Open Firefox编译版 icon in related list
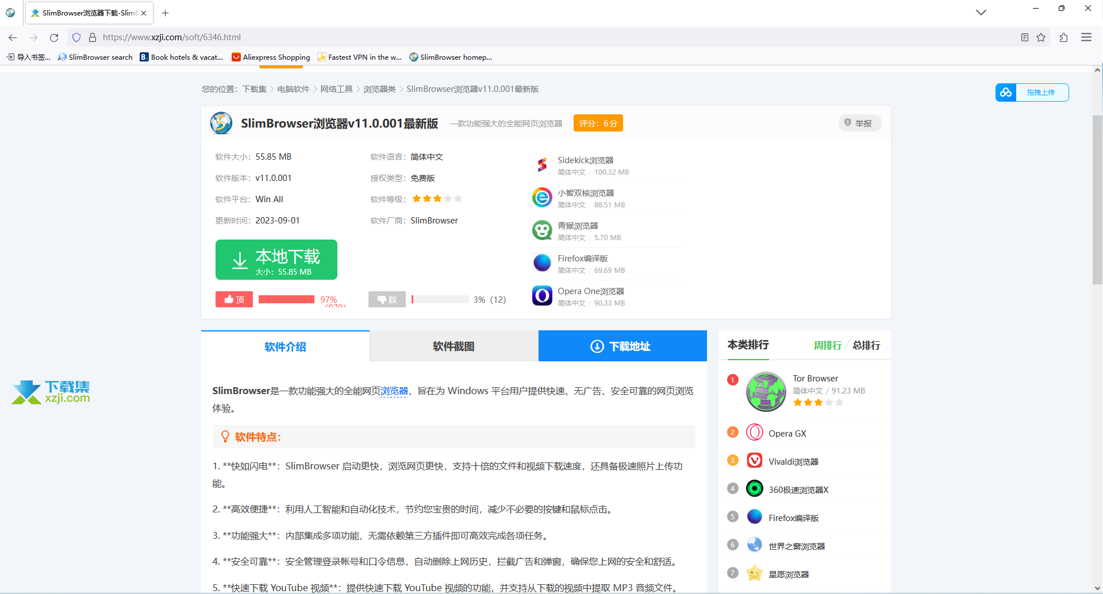The image size is (1103, 594). pyautogui.click(x=542, y=264)
